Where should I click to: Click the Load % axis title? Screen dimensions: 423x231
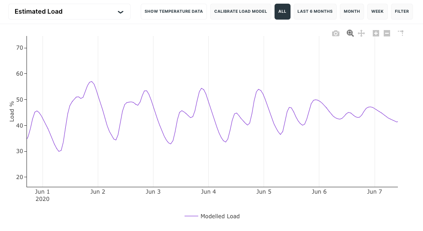pos(11,111)
